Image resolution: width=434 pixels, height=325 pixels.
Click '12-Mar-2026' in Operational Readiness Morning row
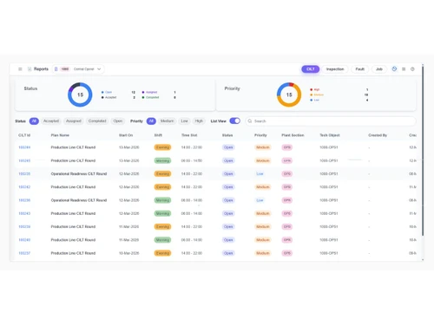tap(129, 200)
